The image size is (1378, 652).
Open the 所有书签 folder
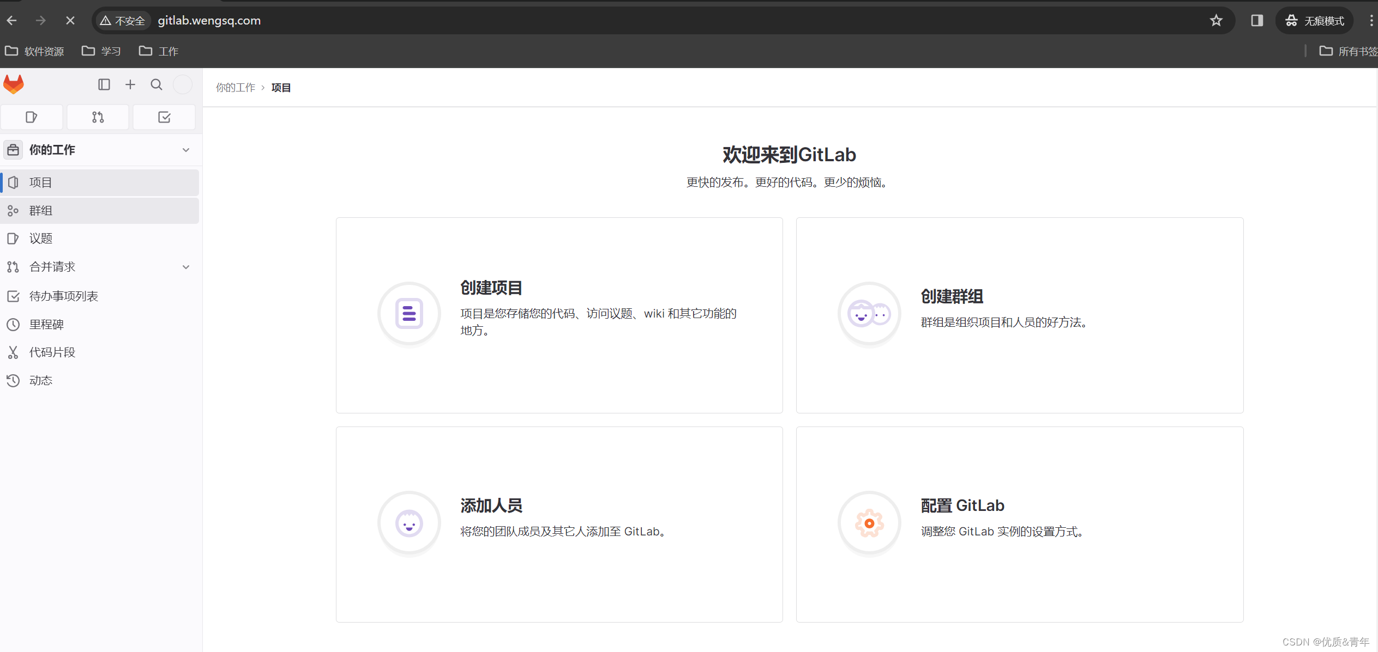click(x=1348, y=51)
